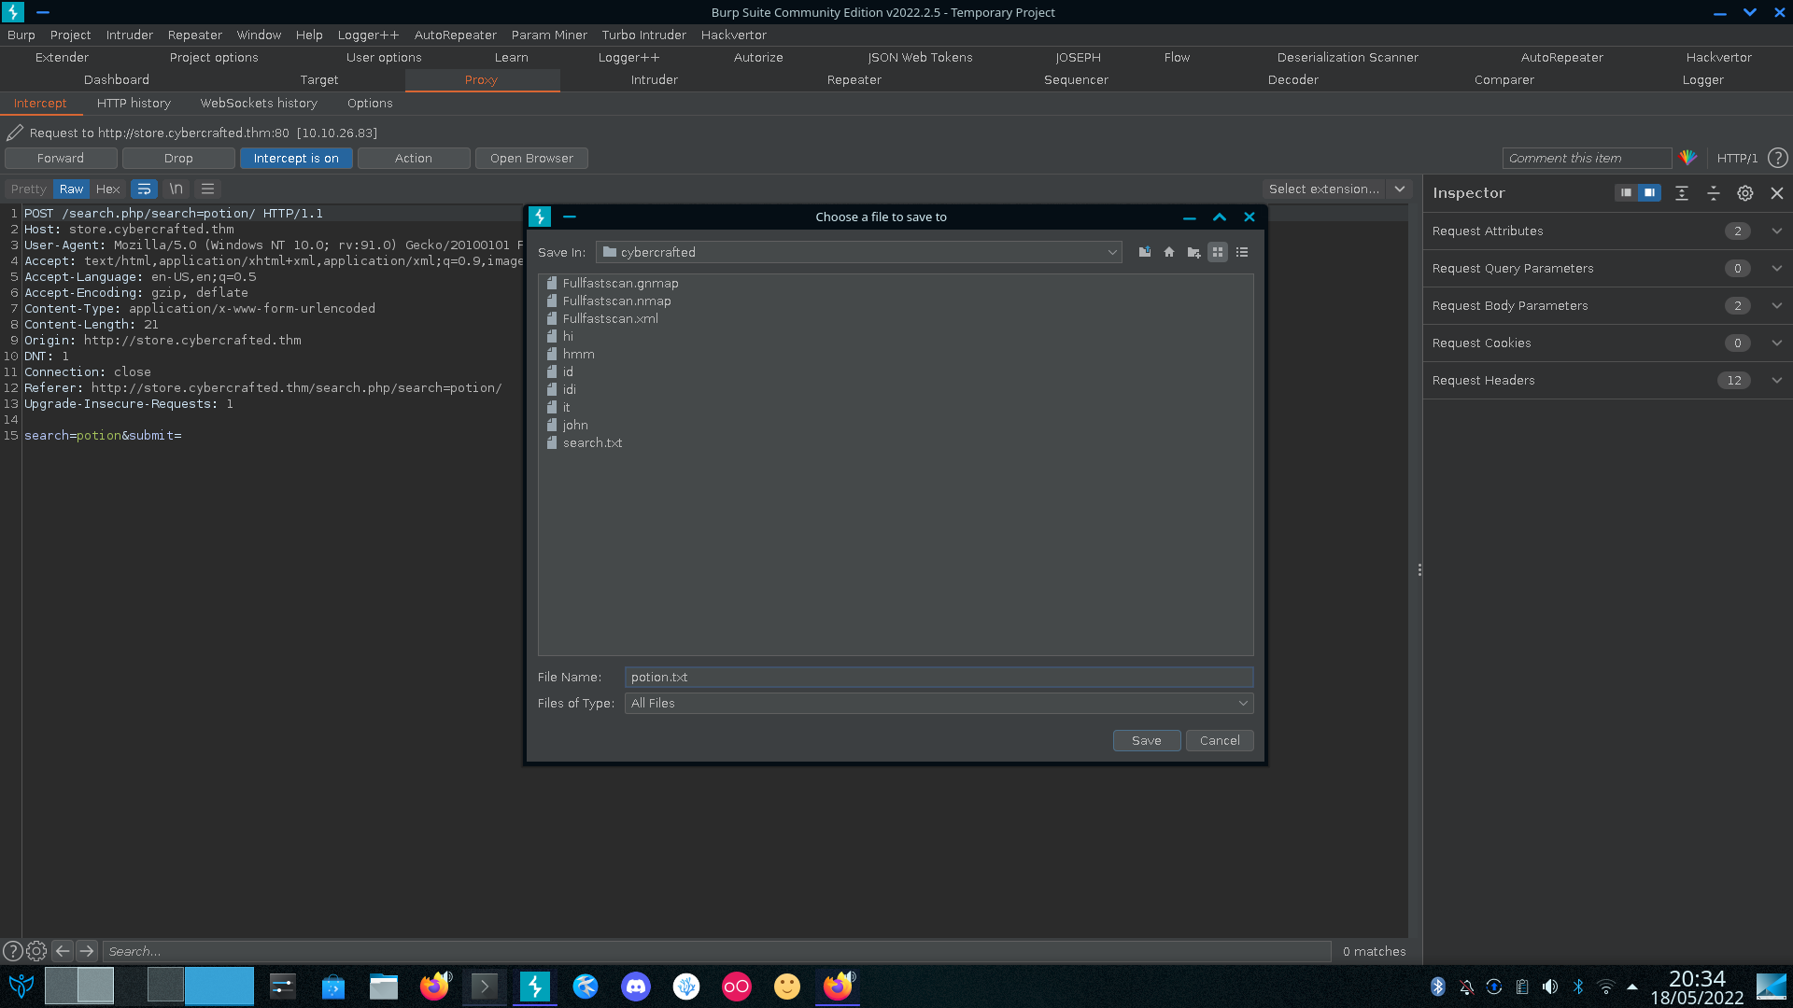Open the Proxy Options sub-tab

370,103
